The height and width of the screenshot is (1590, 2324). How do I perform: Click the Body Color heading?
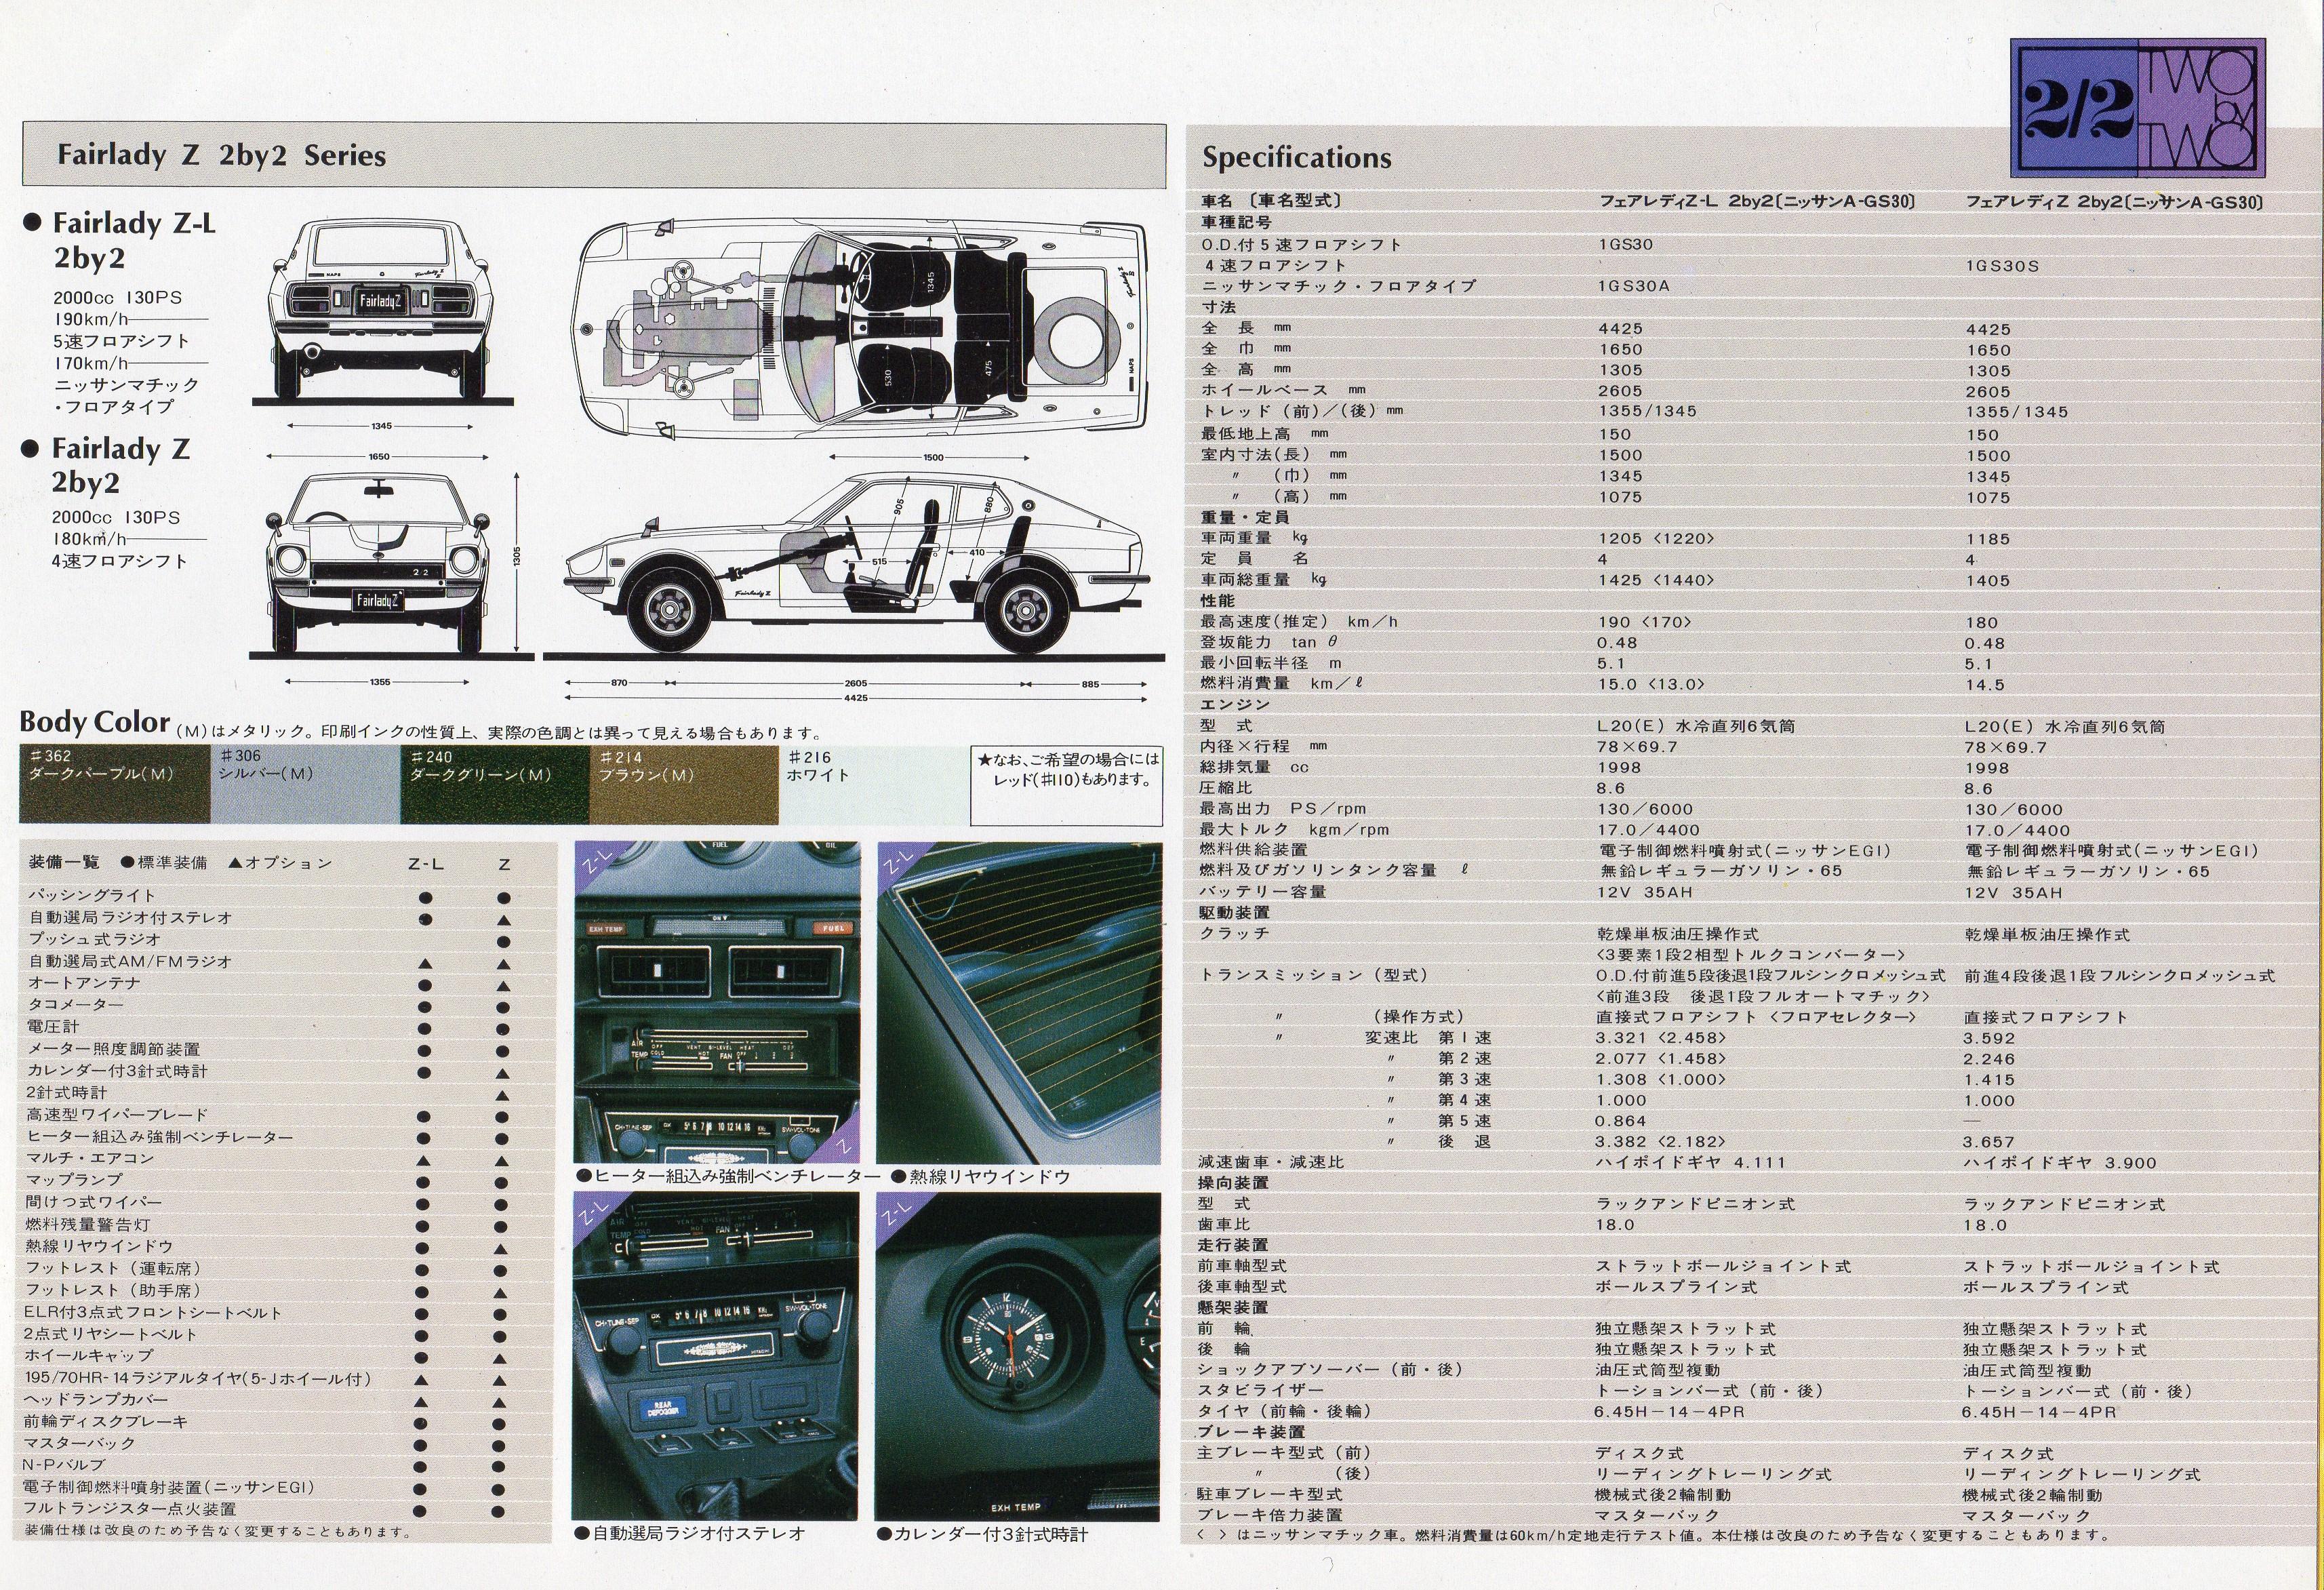tap(94, 722)
